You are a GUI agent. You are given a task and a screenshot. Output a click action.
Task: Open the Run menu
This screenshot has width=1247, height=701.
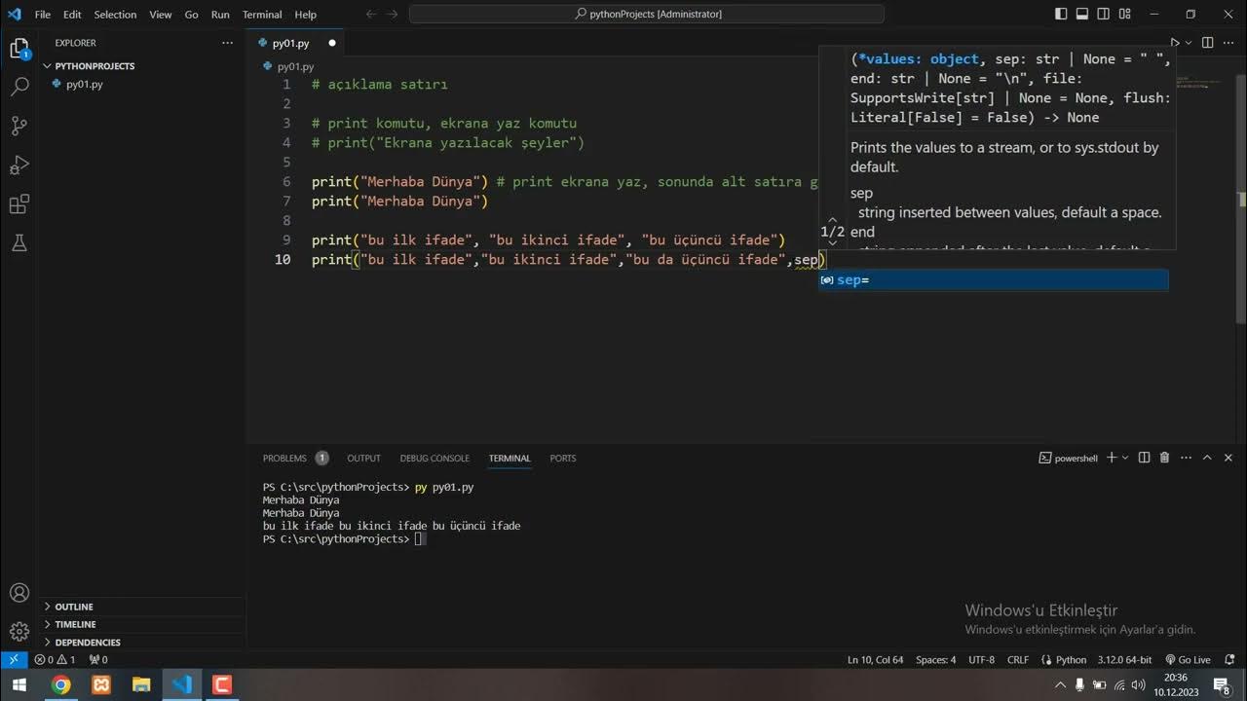[x=220, y=15]
